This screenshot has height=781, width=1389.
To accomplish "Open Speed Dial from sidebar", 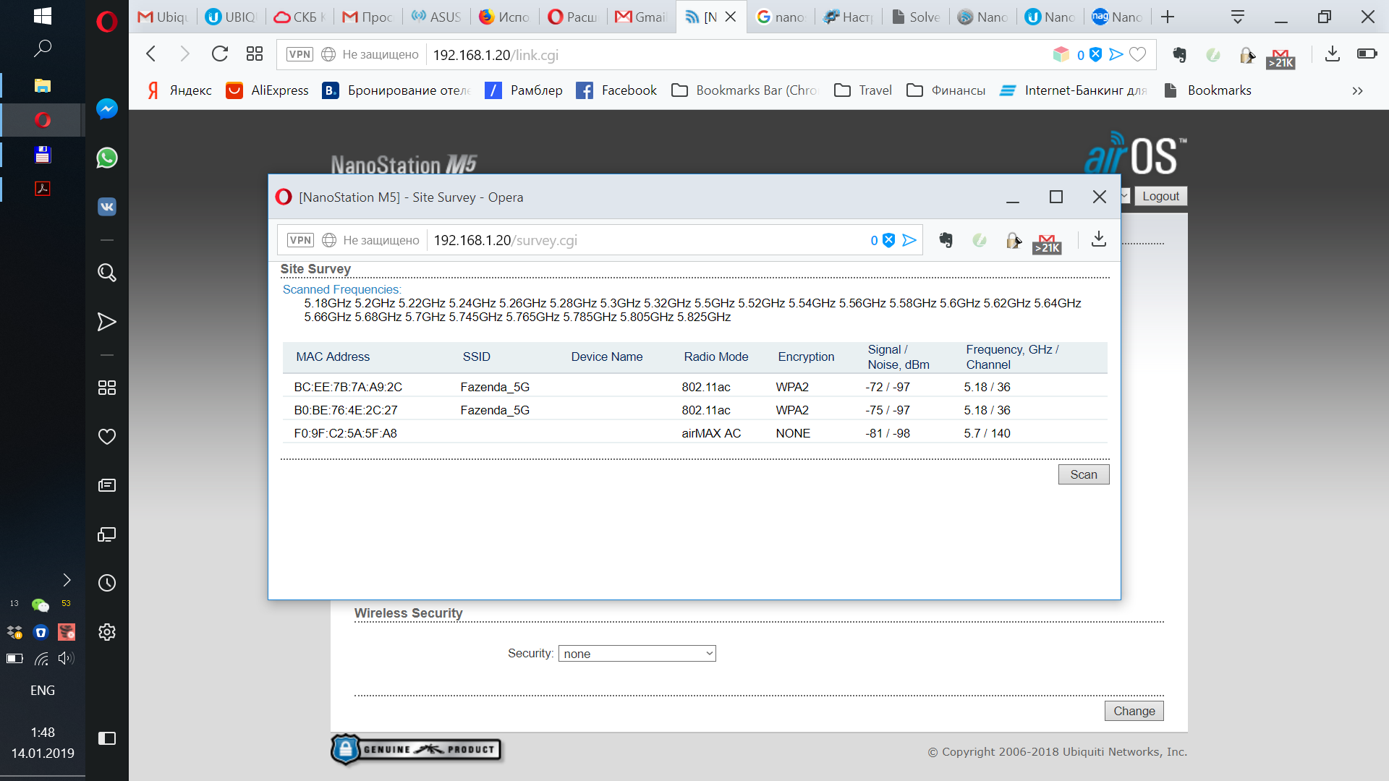I will tap(107, 388).
